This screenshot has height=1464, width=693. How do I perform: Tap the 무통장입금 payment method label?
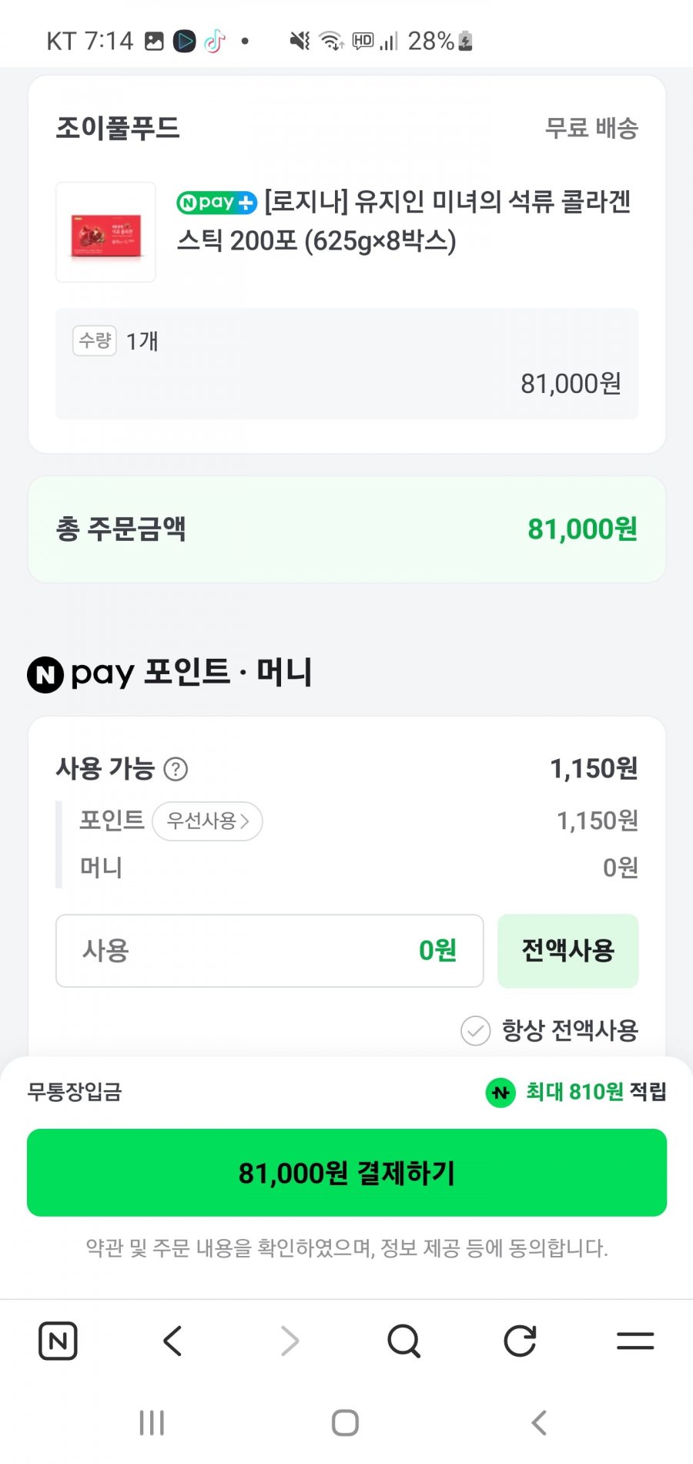75,1092
